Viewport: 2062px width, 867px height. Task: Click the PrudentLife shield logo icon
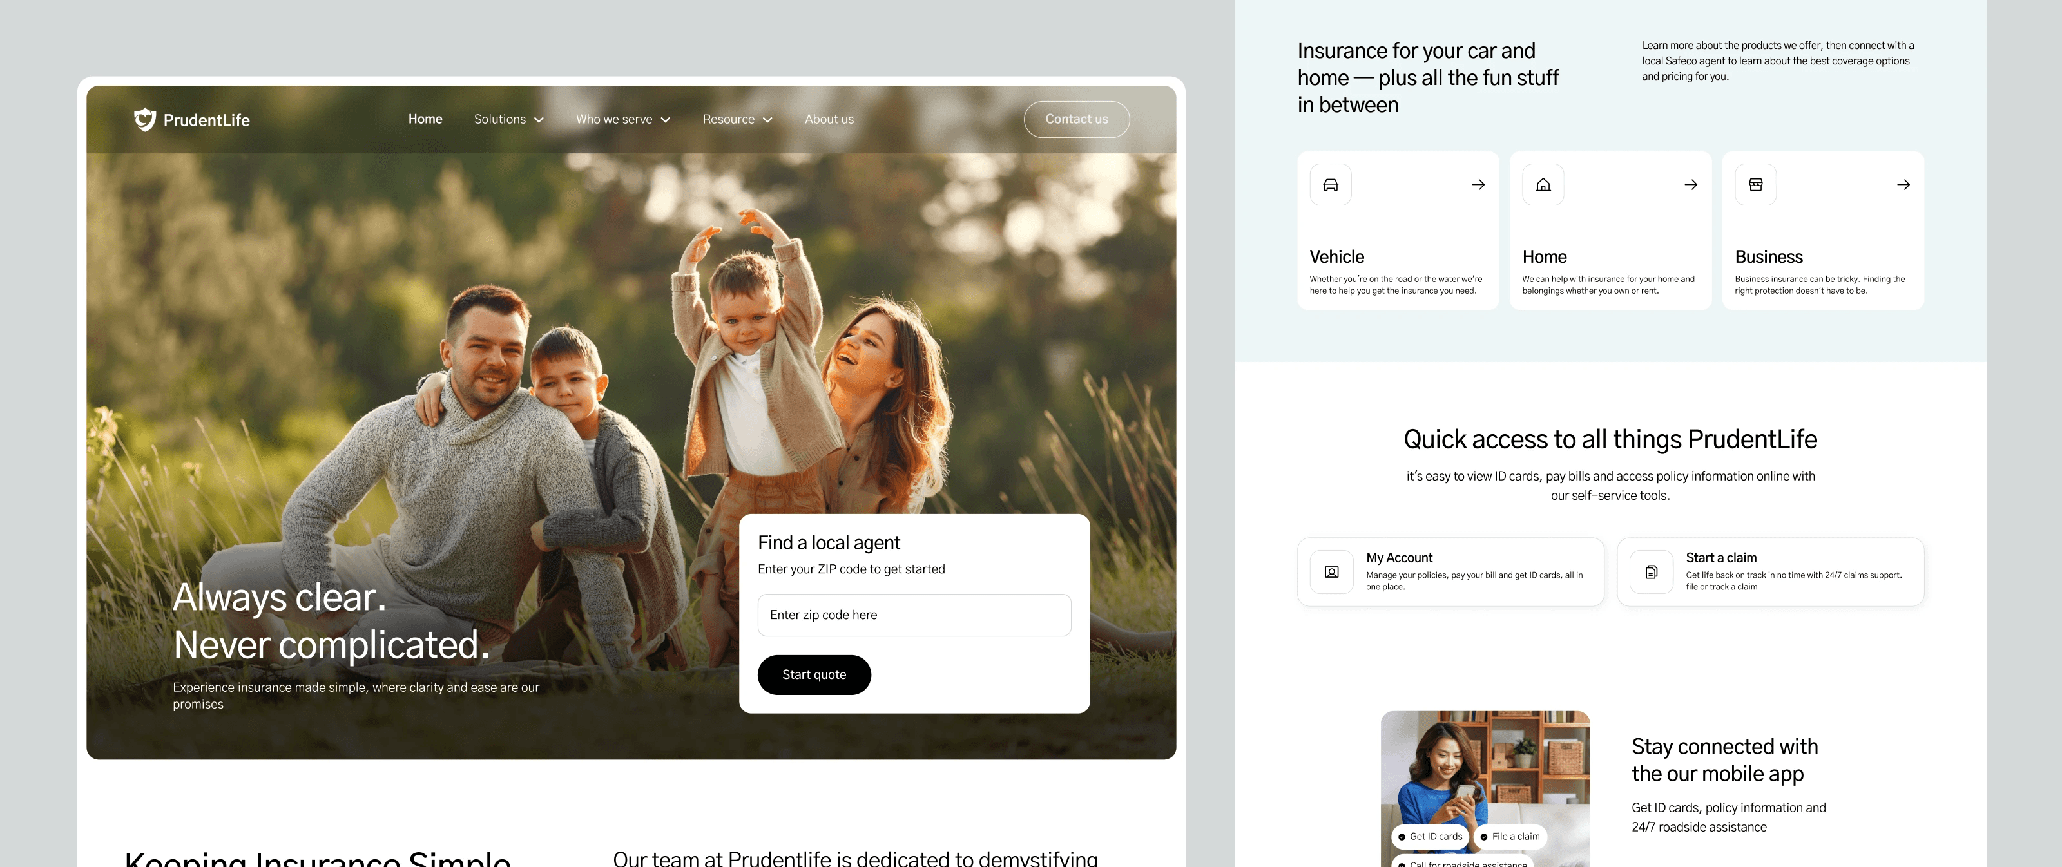144,119
